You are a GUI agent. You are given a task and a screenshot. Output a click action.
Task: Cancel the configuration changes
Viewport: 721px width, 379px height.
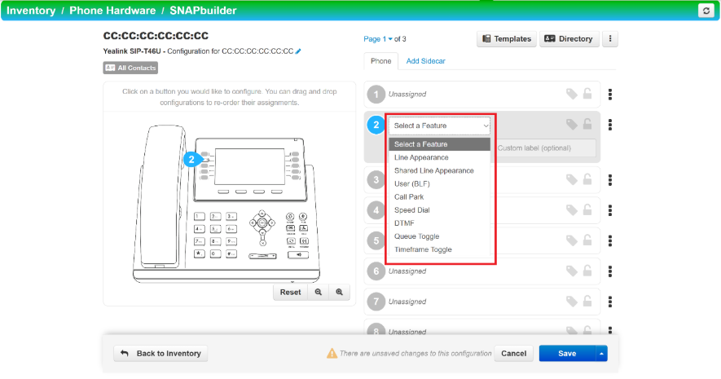click(513, 353)
